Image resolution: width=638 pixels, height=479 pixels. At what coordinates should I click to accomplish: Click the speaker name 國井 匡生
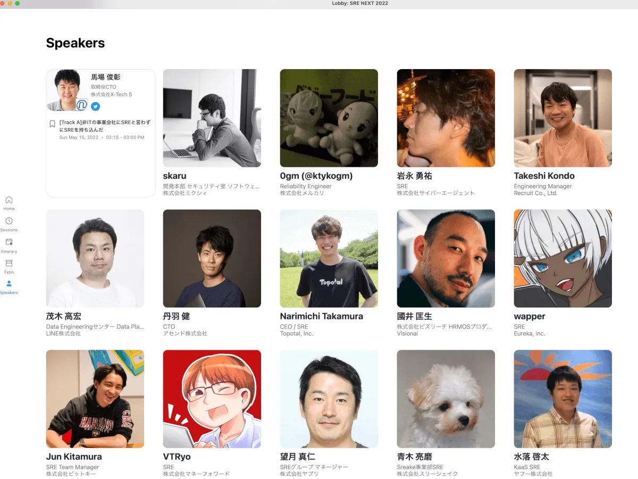(x=416, y=316)
